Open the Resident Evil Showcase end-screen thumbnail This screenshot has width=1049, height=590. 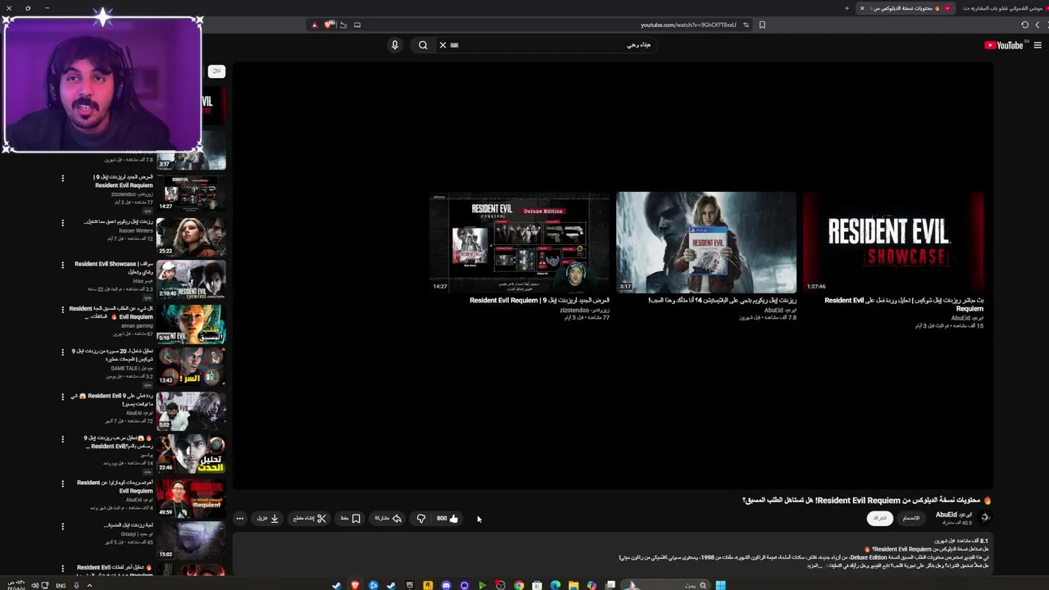click(x=892, y=242)
